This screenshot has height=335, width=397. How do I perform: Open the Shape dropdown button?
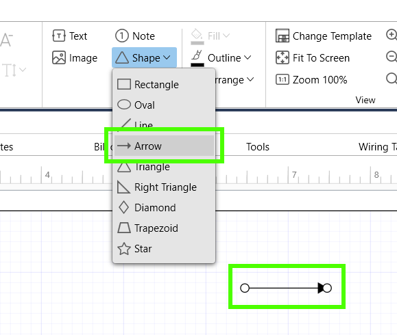point(144,57)
